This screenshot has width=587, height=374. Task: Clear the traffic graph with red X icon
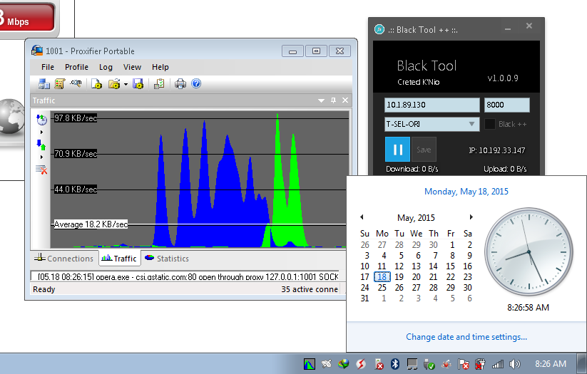pos(41,170)
